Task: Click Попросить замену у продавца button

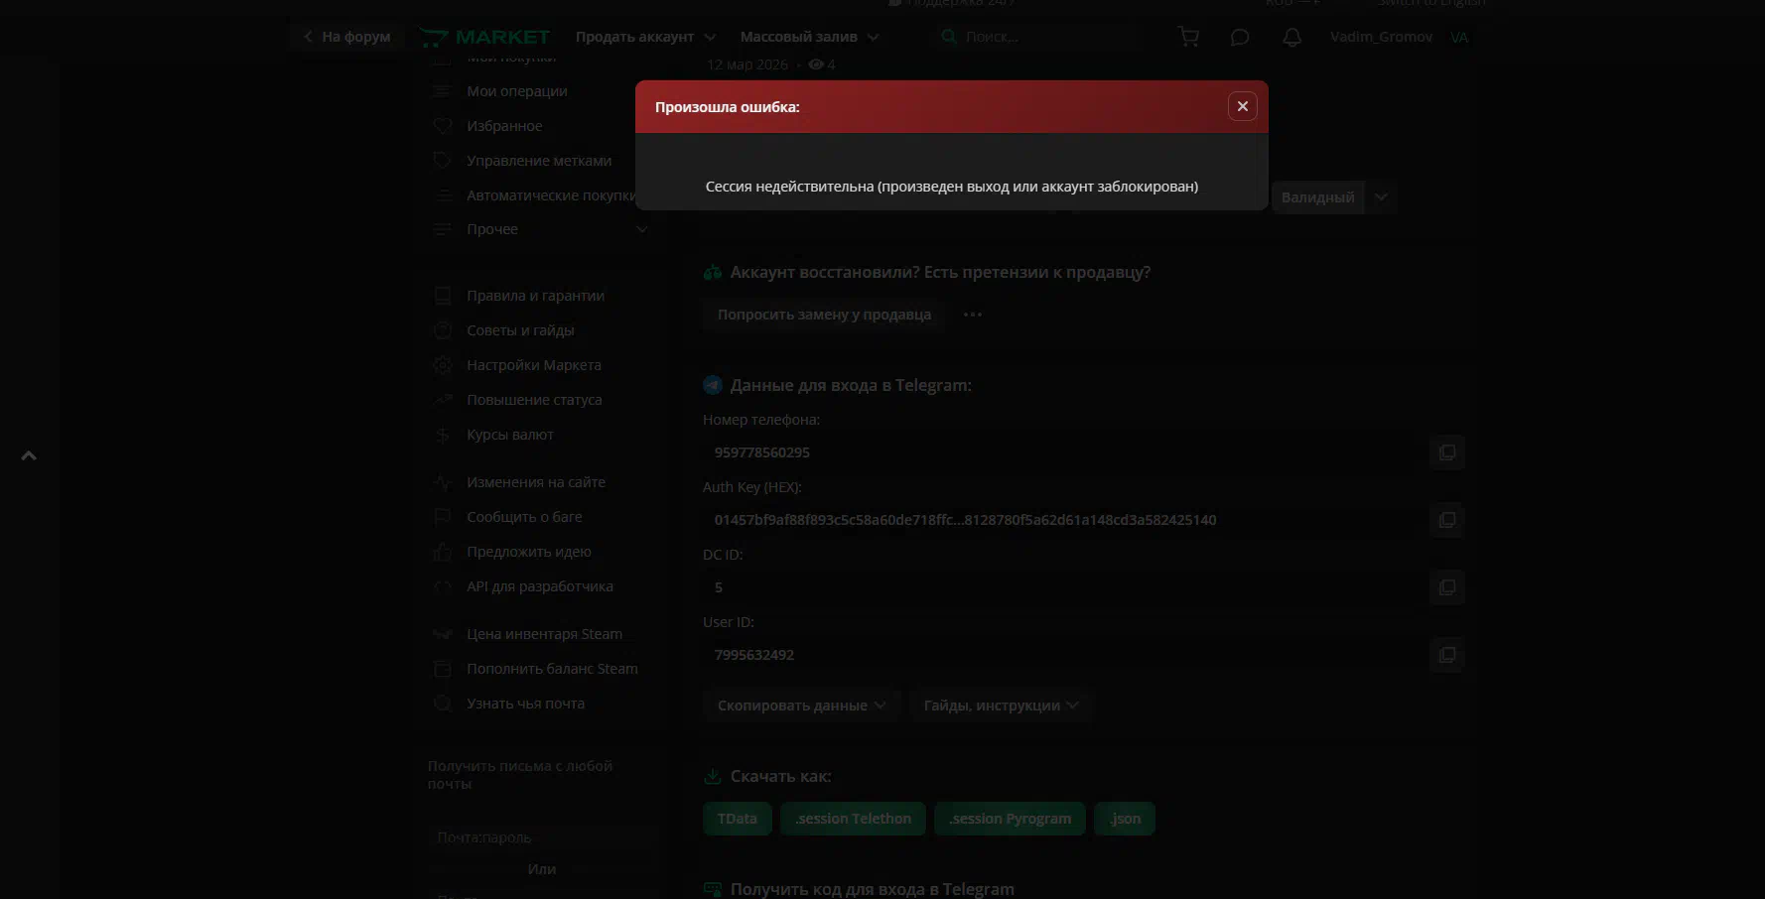Action: [x=824, y=315]
